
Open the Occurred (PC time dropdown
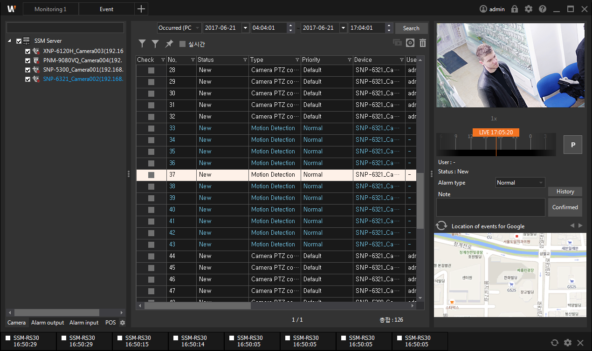click(x=179, y=28)
